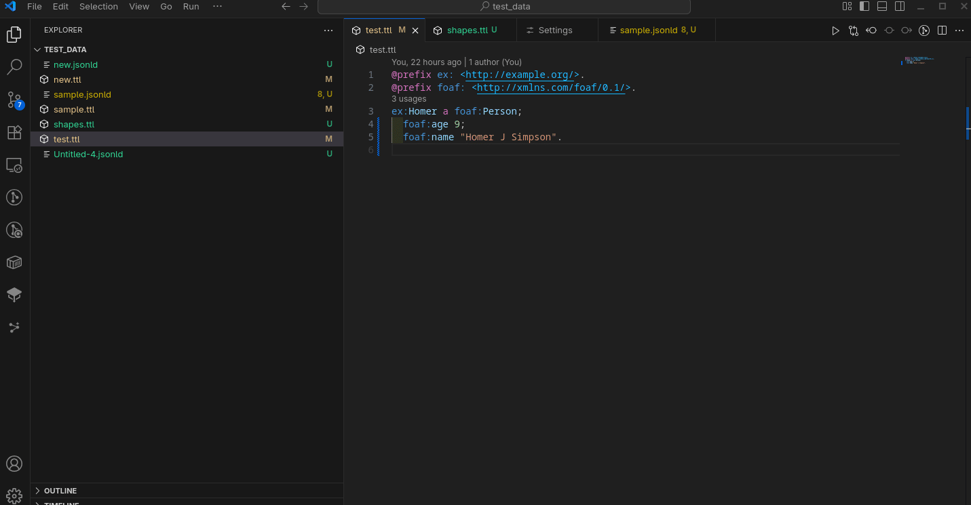Open the Accounts icon near the bottom
The width and height of the screenshot is (971, 505).
coord(14,464)
